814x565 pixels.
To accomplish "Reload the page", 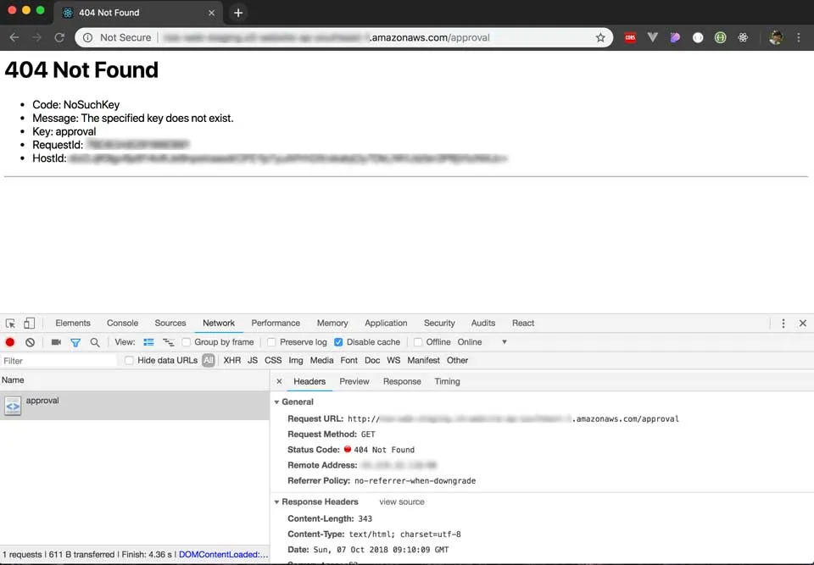I will tap(59, 37).
